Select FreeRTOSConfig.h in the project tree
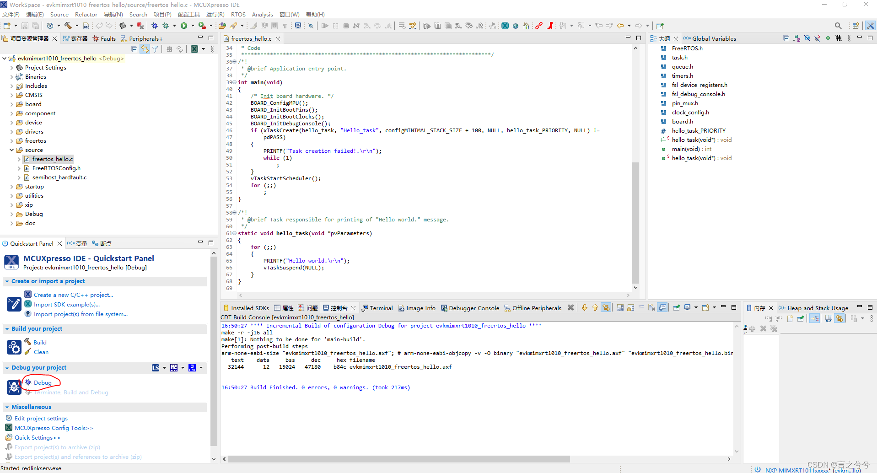877x473 pixels. [56, 168]
